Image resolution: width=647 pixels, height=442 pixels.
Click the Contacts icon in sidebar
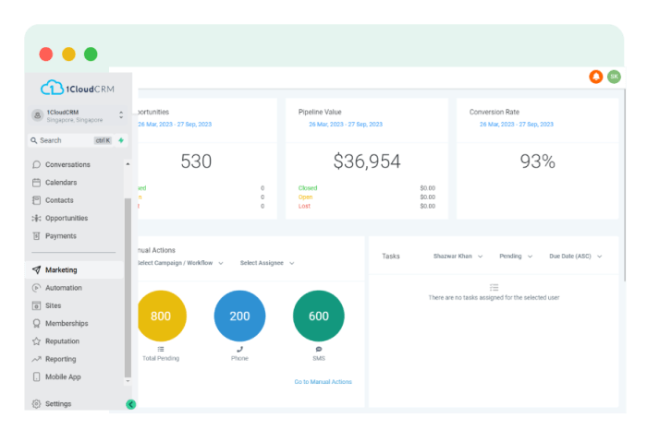point(36,200)
